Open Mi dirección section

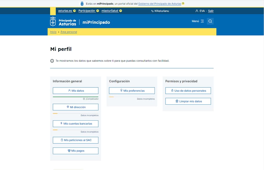pyautogui.click(x=76, y=107)
